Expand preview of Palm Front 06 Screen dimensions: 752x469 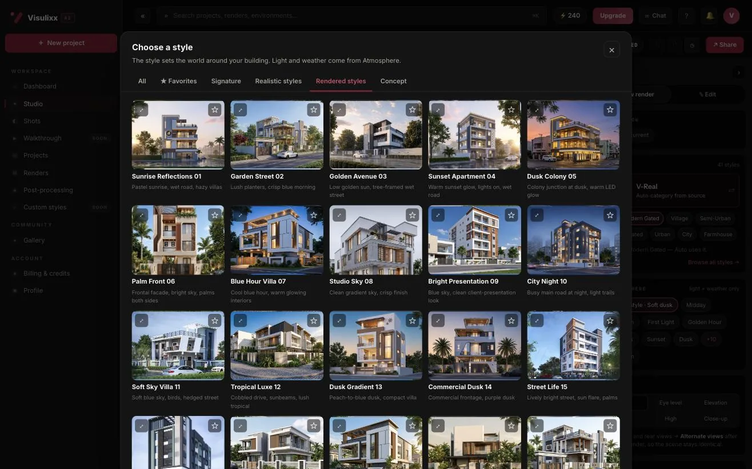[141, 215]
